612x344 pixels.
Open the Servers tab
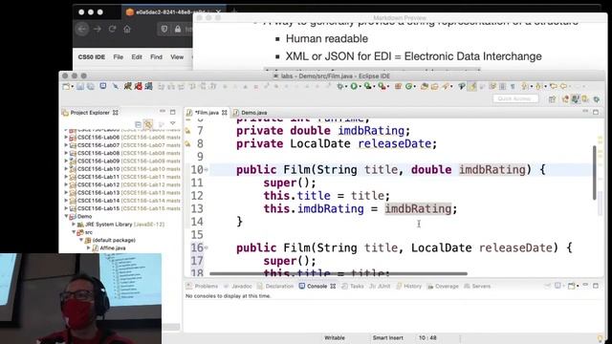pos(477,286)
